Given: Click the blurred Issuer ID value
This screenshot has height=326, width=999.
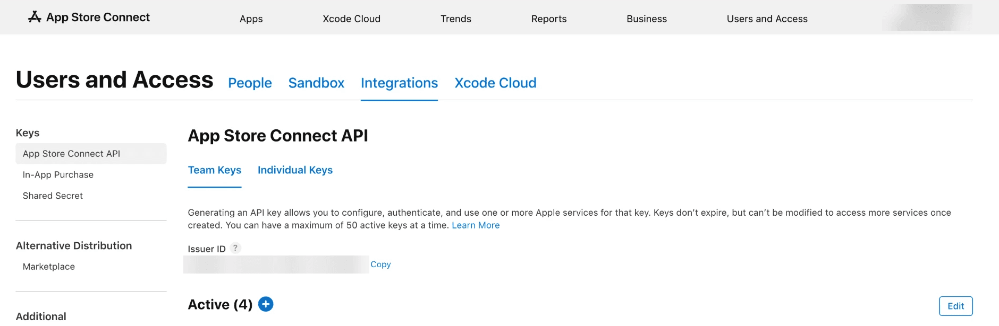Looking at the screenshot, I should [276, 265].
